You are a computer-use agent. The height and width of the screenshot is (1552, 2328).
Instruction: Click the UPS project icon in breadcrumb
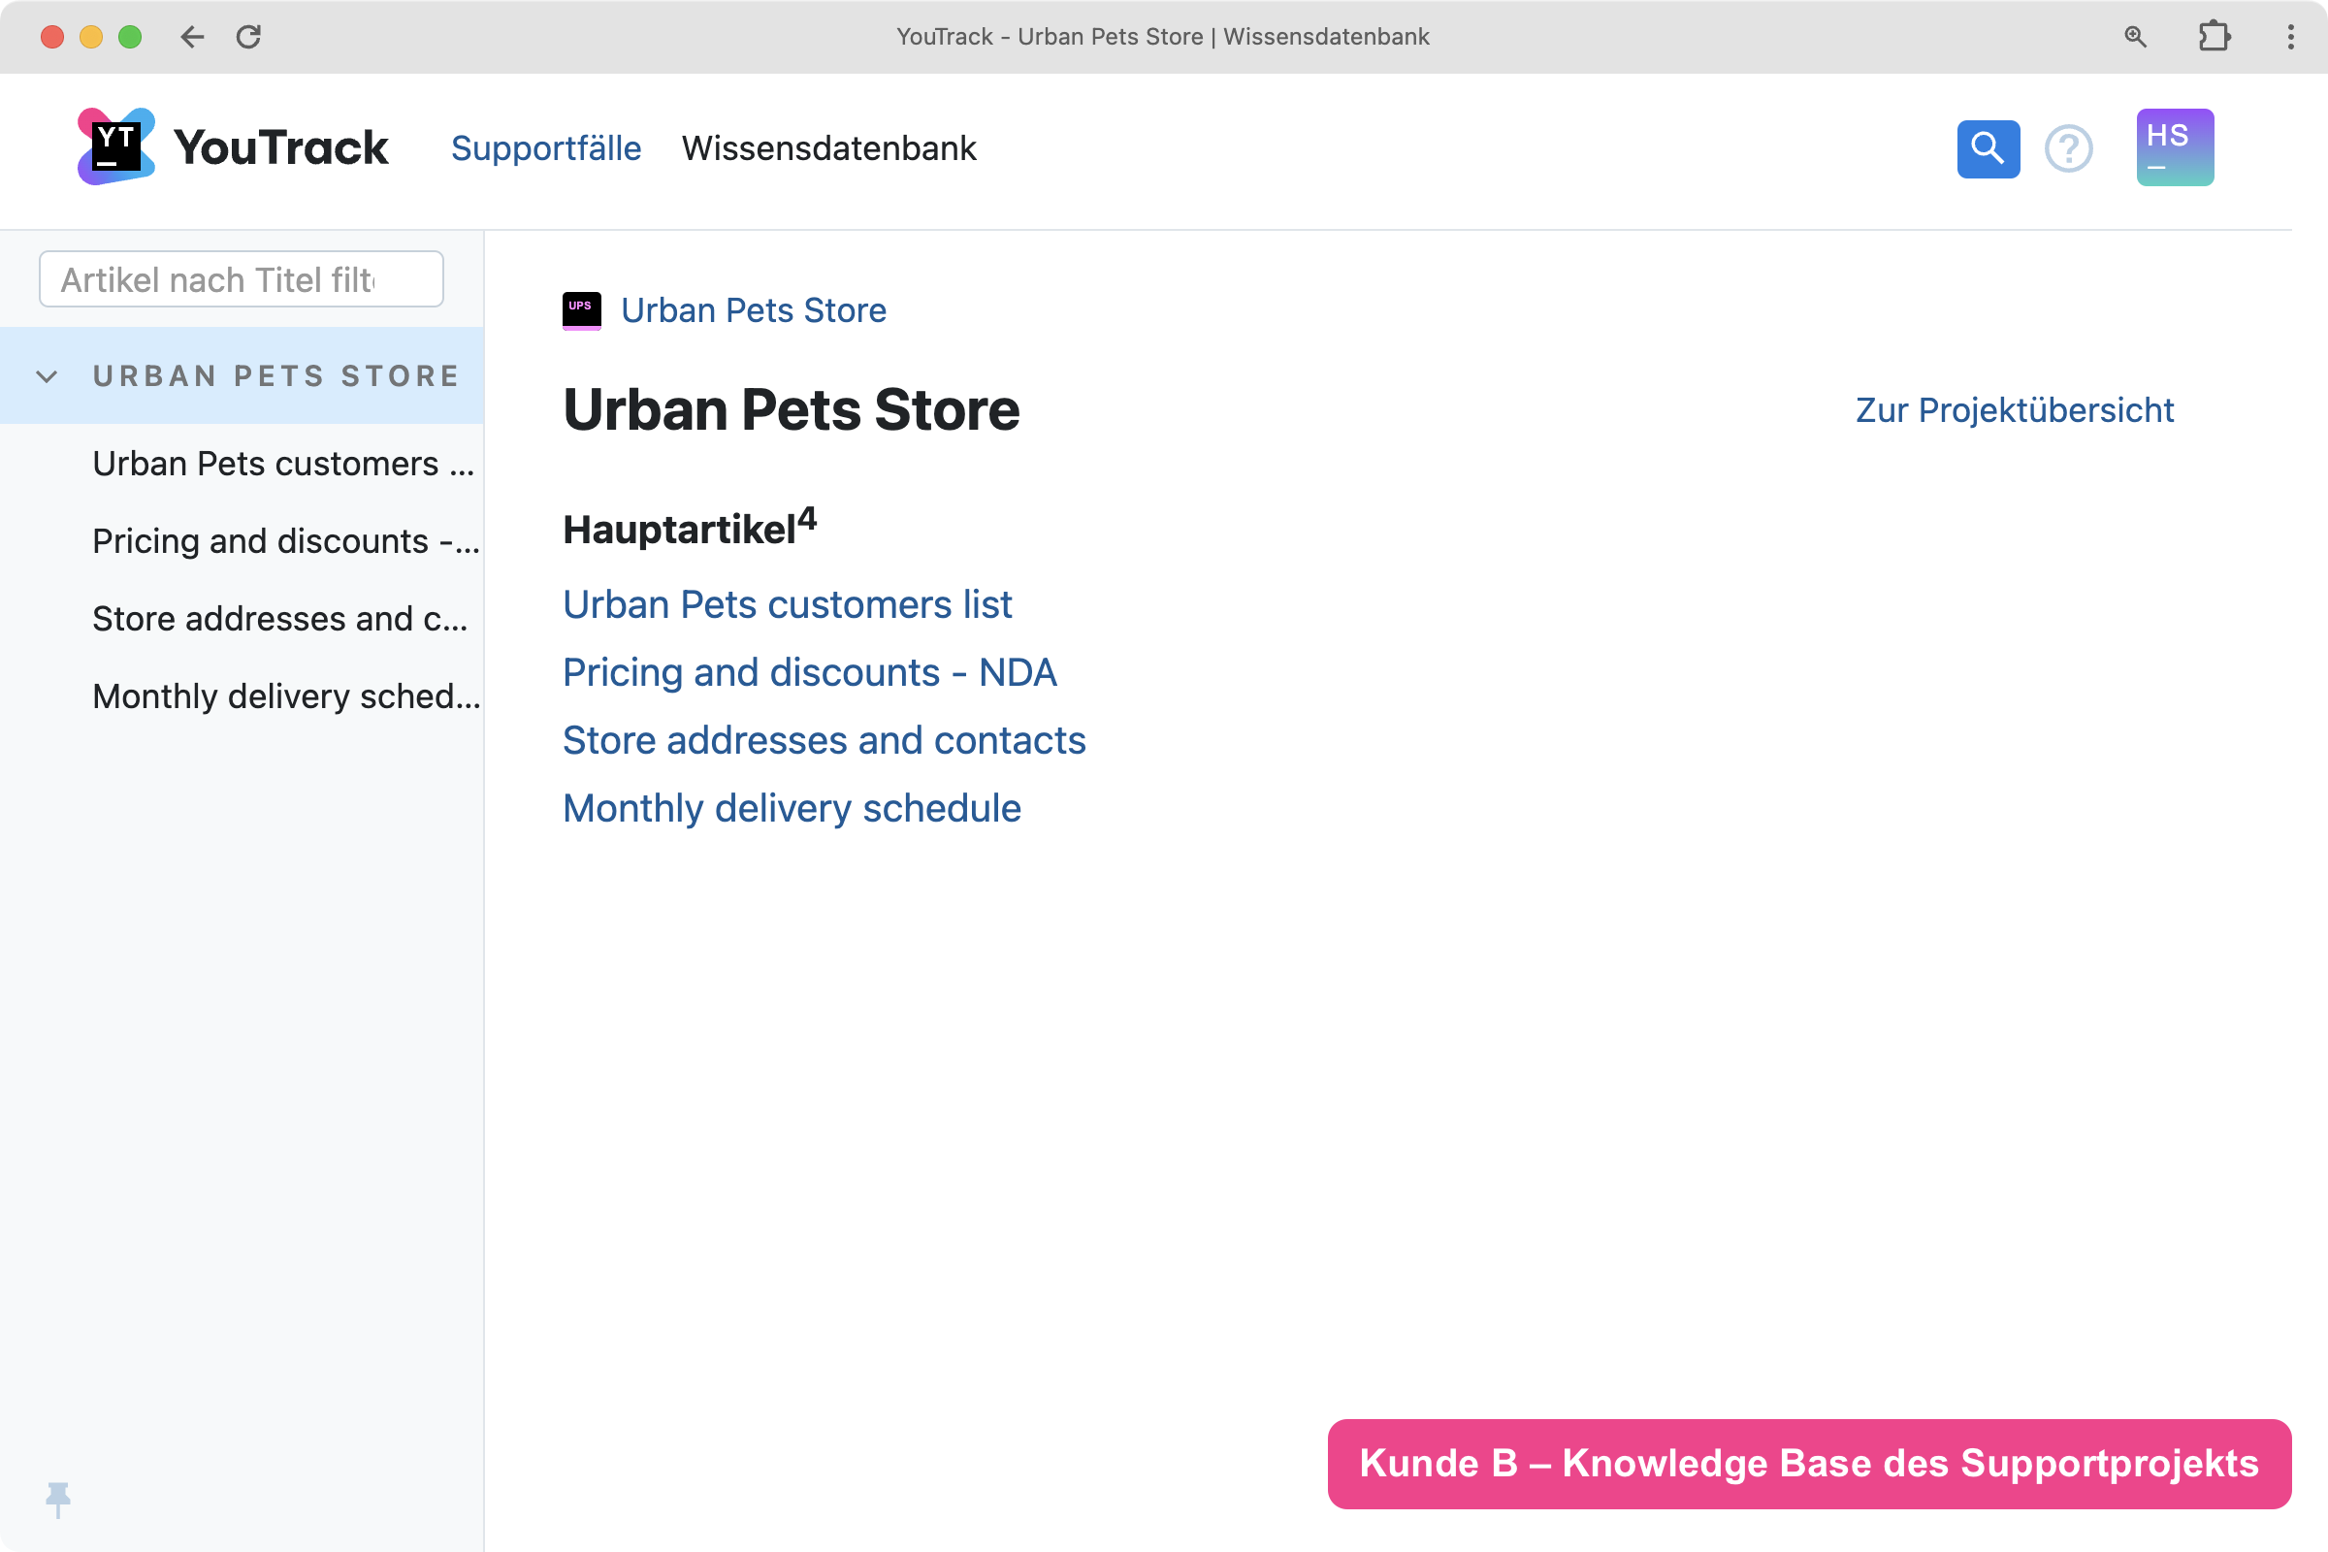coord(581,310)
